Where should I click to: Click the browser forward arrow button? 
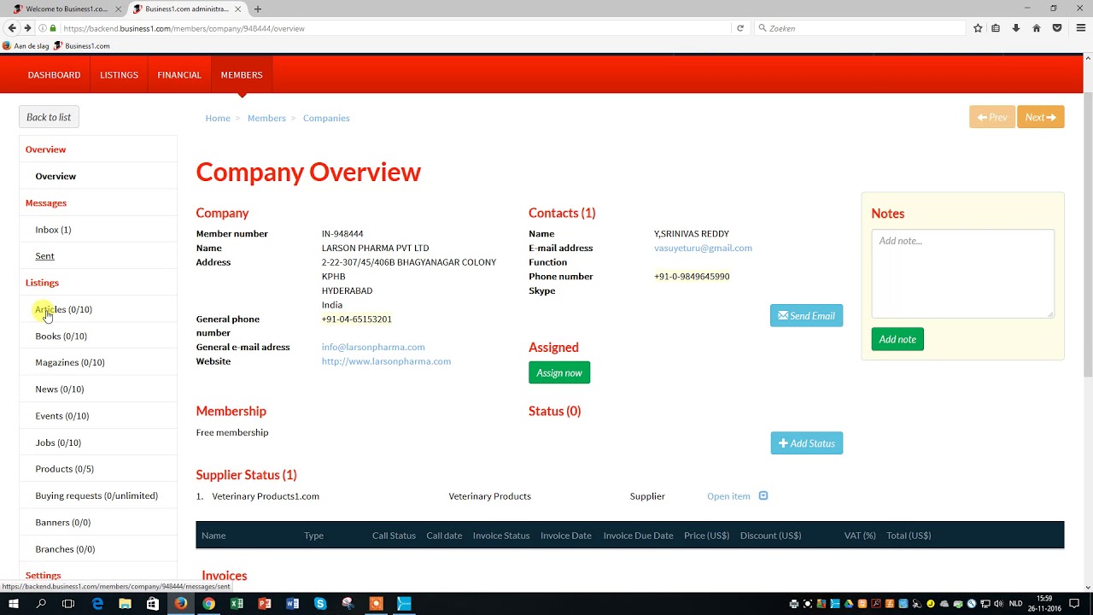(x=27, y=28)
